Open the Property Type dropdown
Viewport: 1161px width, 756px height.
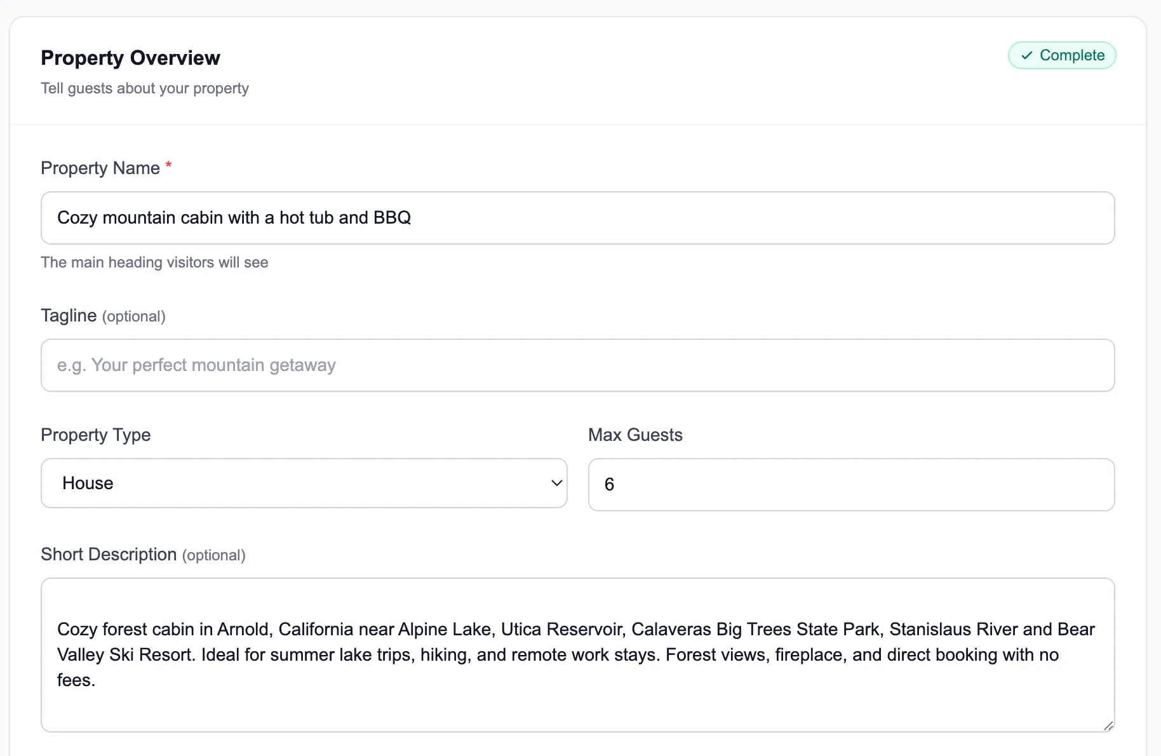pos(304,483)
